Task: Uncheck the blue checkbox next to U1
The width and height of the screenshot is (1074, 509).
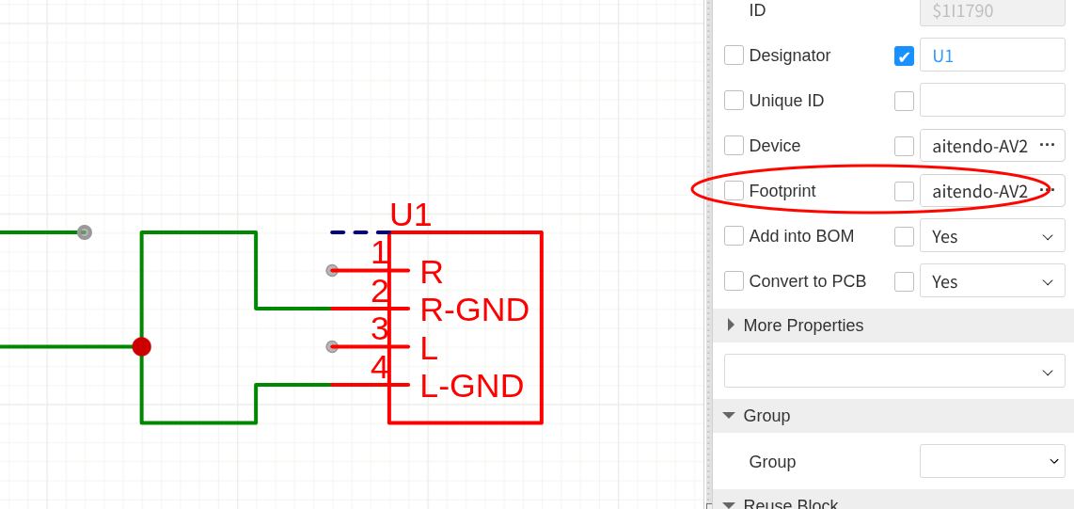Action: [904, 56]
